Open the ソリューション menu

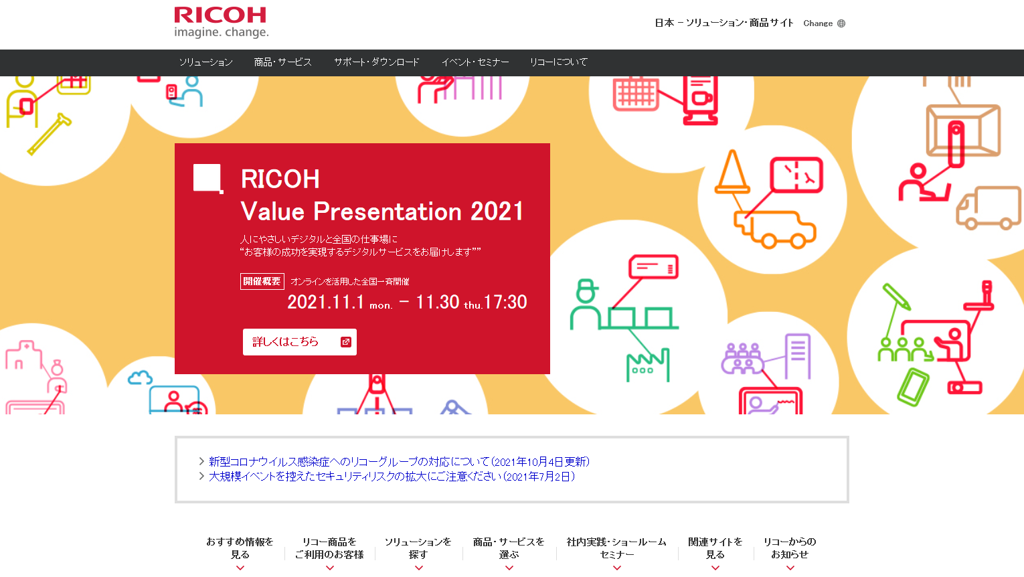(205, 62)
